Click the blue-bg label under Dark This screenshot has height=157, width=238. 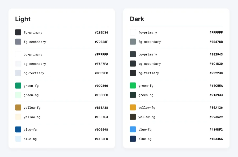[x=145, y=139]
